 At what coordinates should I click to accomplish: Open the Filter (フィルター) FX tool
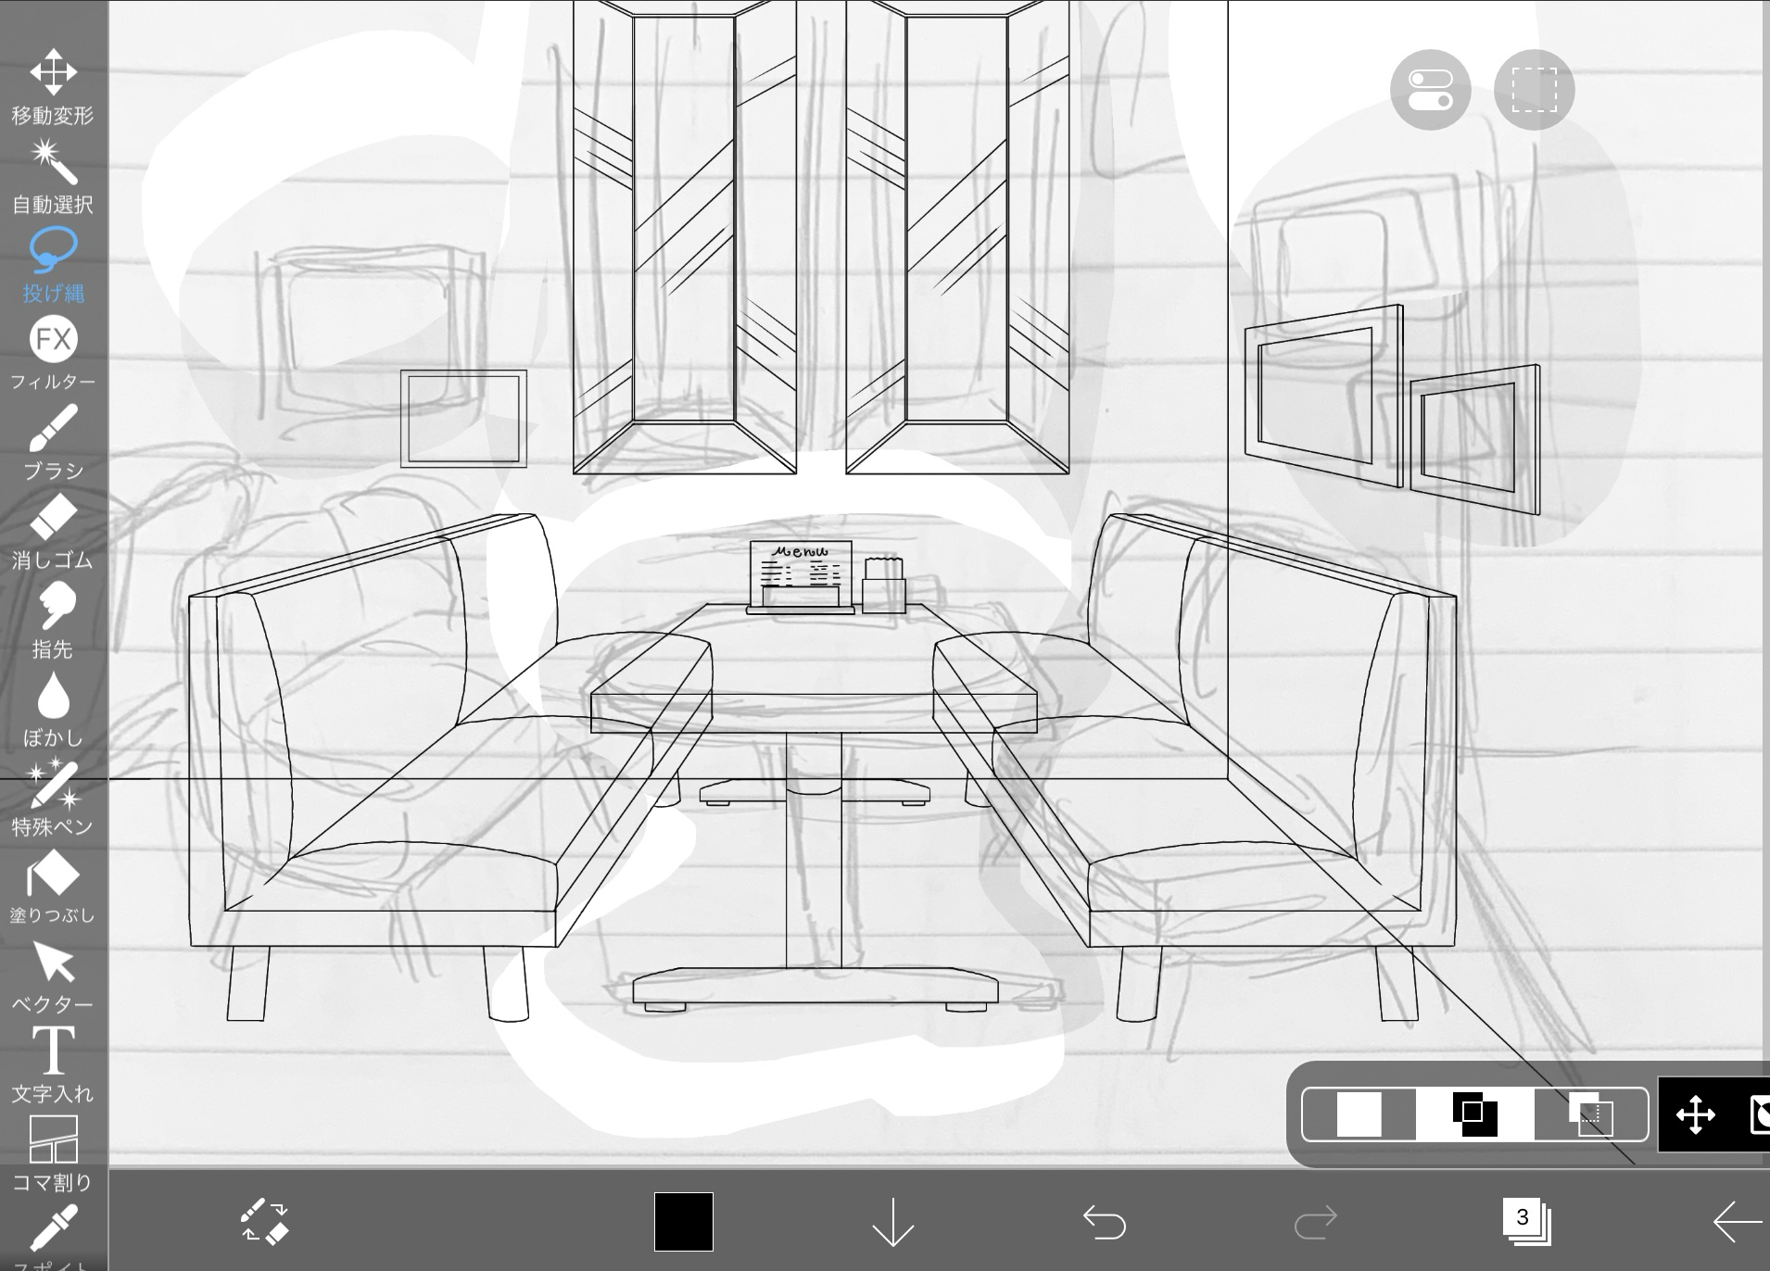point(53,354)
